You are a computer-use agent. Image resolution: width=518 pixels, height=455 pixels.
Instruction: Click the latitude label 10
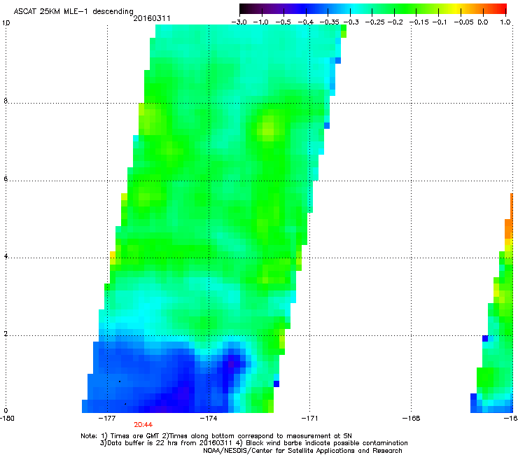tap(6, 23)
